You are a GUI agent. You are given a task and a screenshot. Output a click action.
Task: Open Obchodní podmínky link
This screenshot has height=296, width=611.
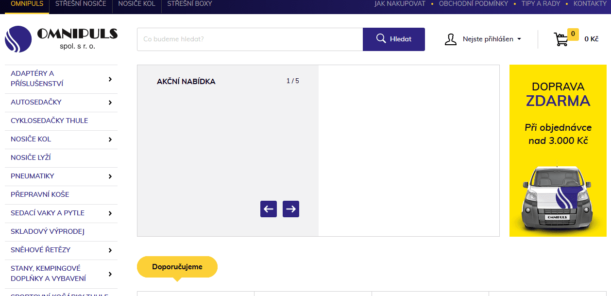[x=474, y=4]
